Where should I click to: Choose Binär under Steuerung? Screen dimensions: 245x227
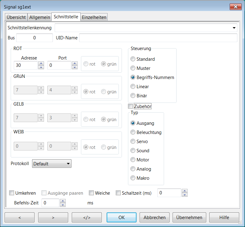(133, 95)
